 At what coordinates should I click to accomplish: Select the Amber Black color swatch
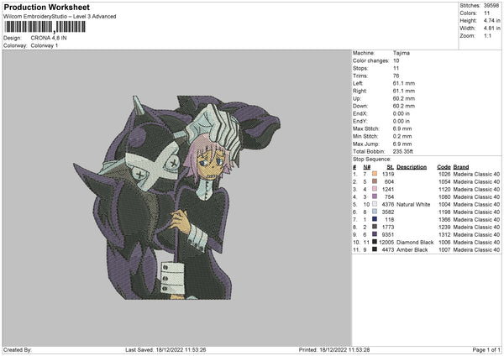(x=375, y=249)
